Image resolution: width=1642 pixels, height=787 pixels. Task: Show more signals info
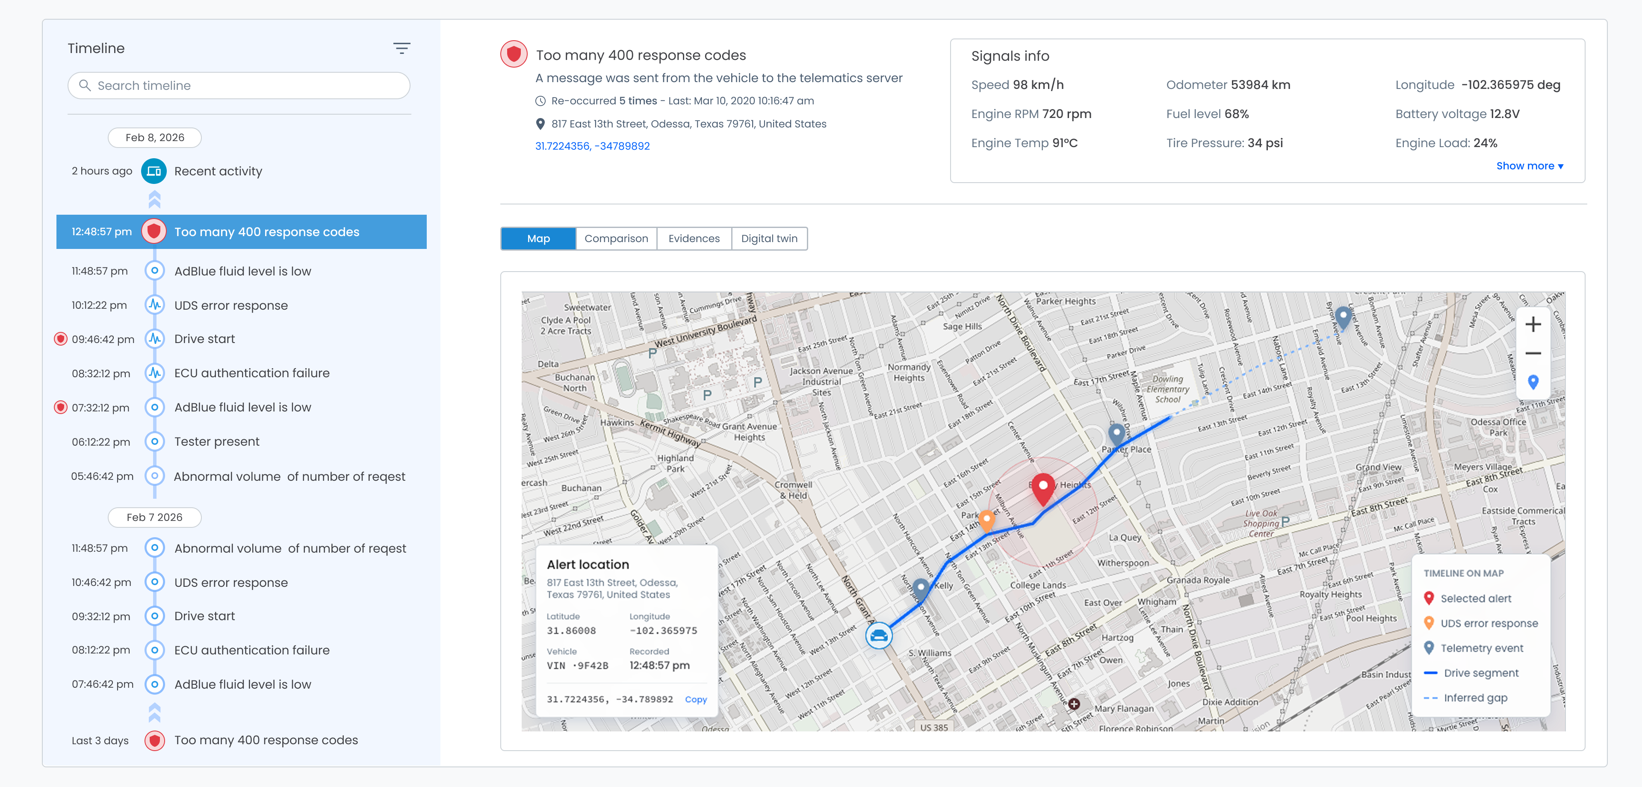point(1529,166)
